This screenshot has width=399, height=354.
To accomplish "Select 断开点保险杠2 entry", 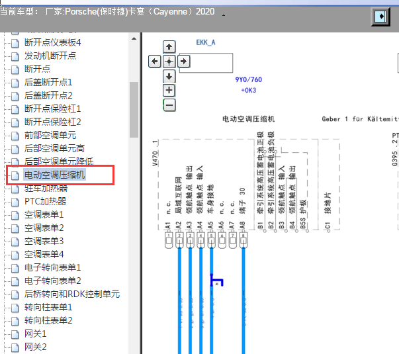I will point(53,122).
